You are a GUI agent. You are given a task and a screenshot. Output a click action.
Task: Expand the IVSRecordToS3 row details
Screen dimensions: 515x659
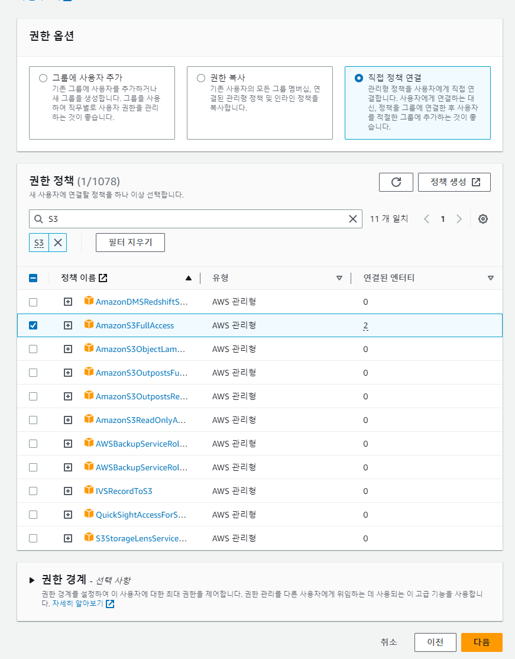[x=67, y=491]
